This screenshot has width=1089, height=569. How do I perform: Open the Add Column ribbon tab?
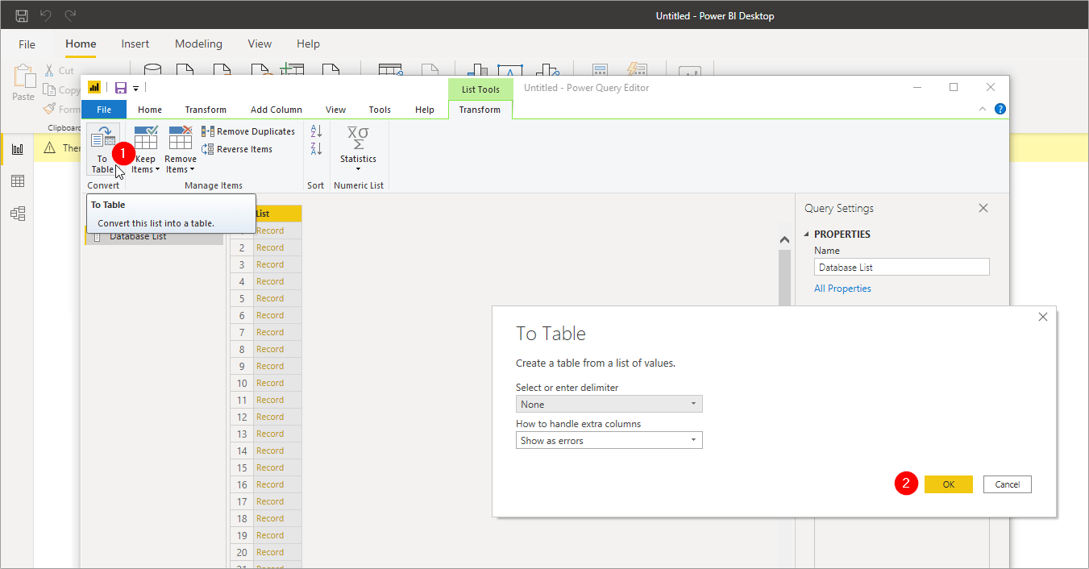coord(276,110)
